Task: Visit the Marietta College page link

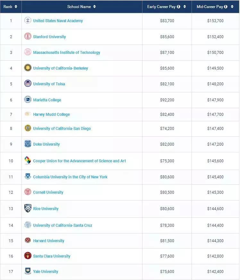Action: pyautogui.click(x=47, y=100)
